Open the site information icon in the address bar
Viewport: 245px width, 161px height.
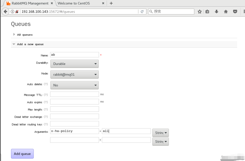pyautogui.click(x=13, y=12)
